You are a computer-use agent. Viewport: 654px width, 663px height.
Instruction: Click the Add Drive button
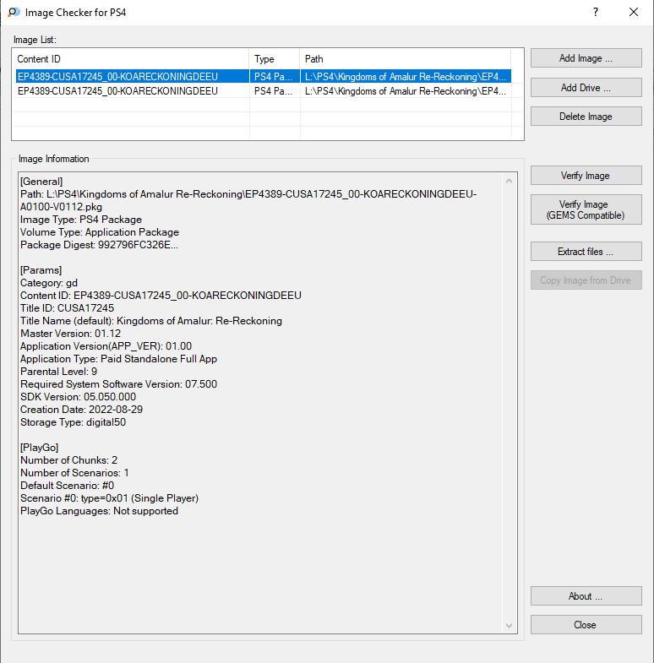point(586,88)
